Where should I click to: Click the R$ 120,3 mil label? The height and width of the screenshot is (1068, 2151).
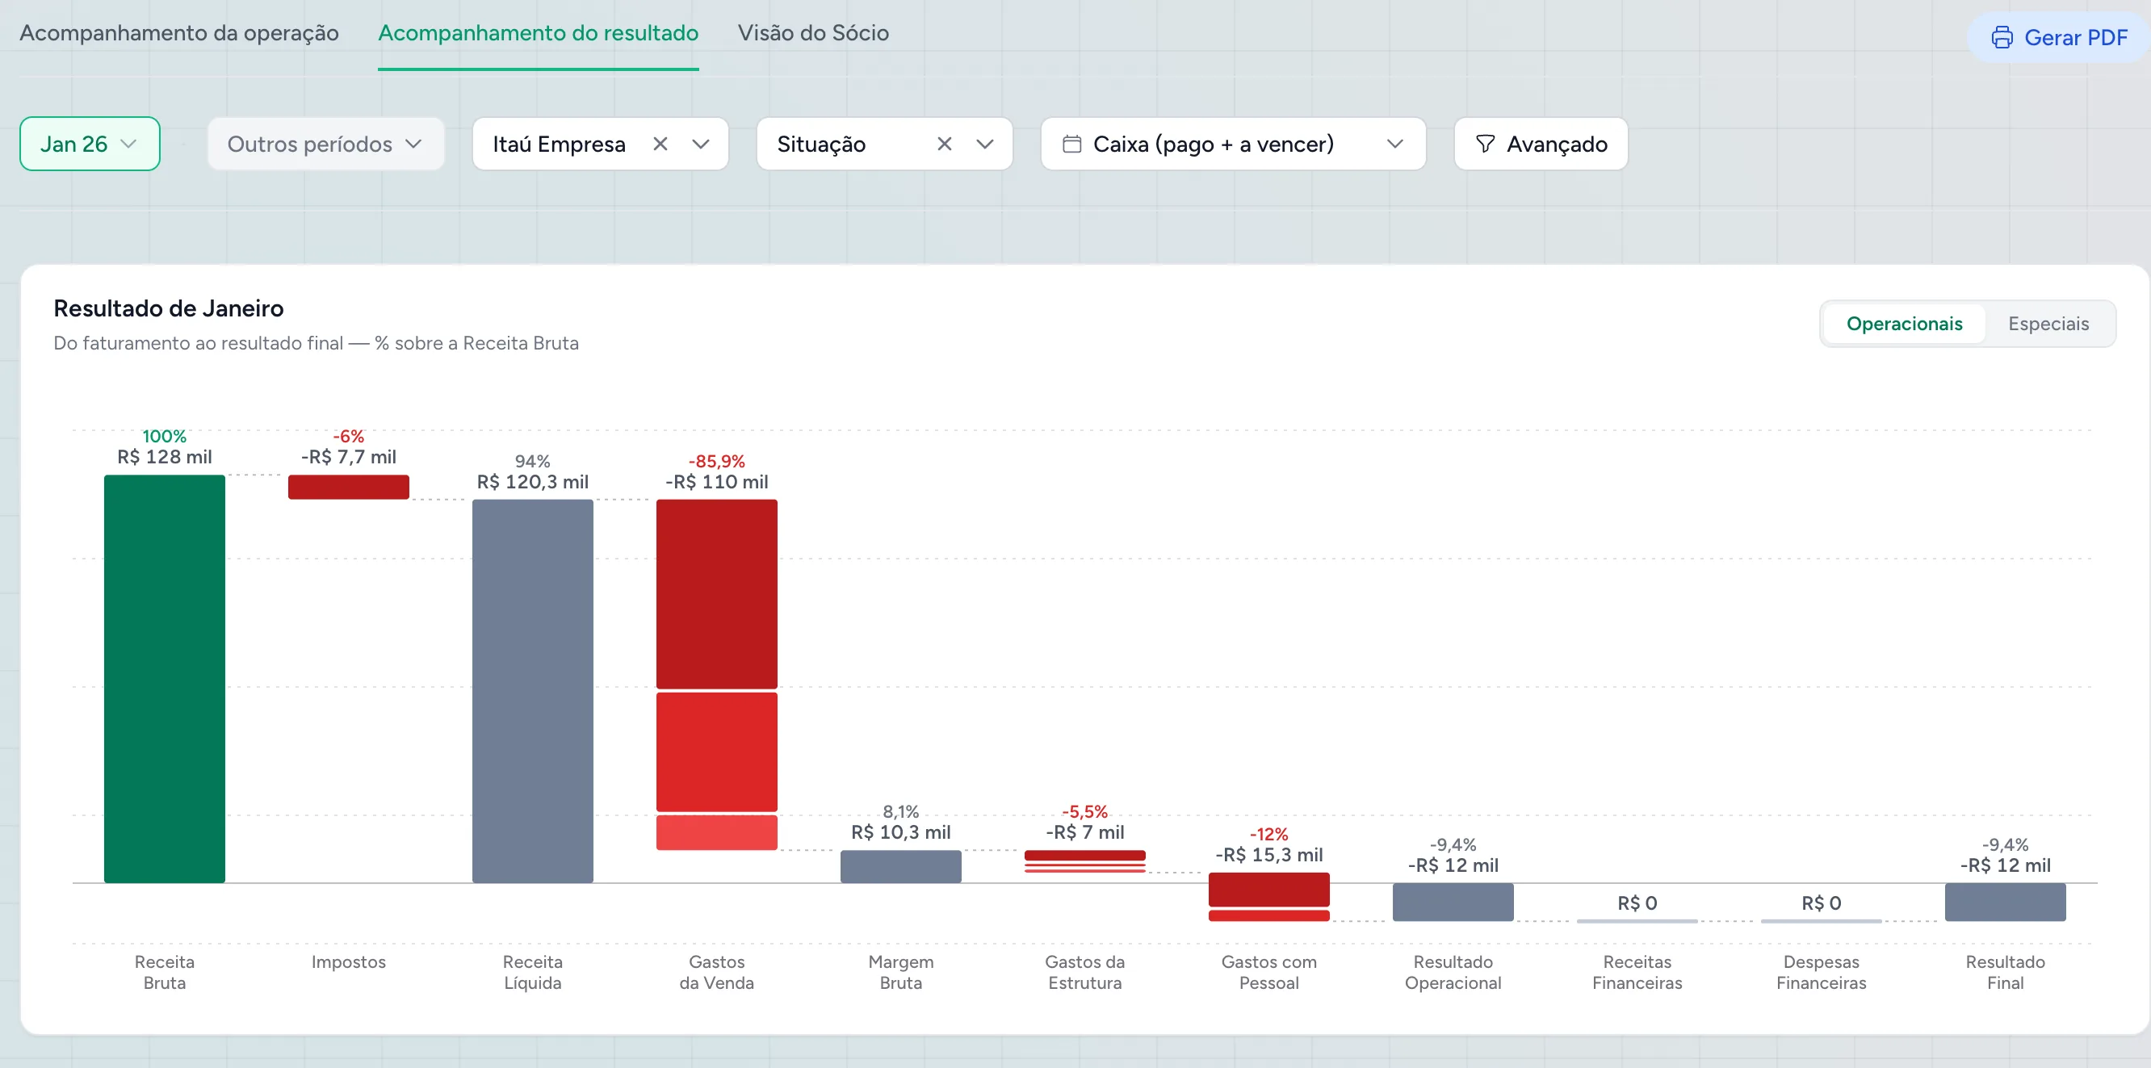tap(533, 482)
